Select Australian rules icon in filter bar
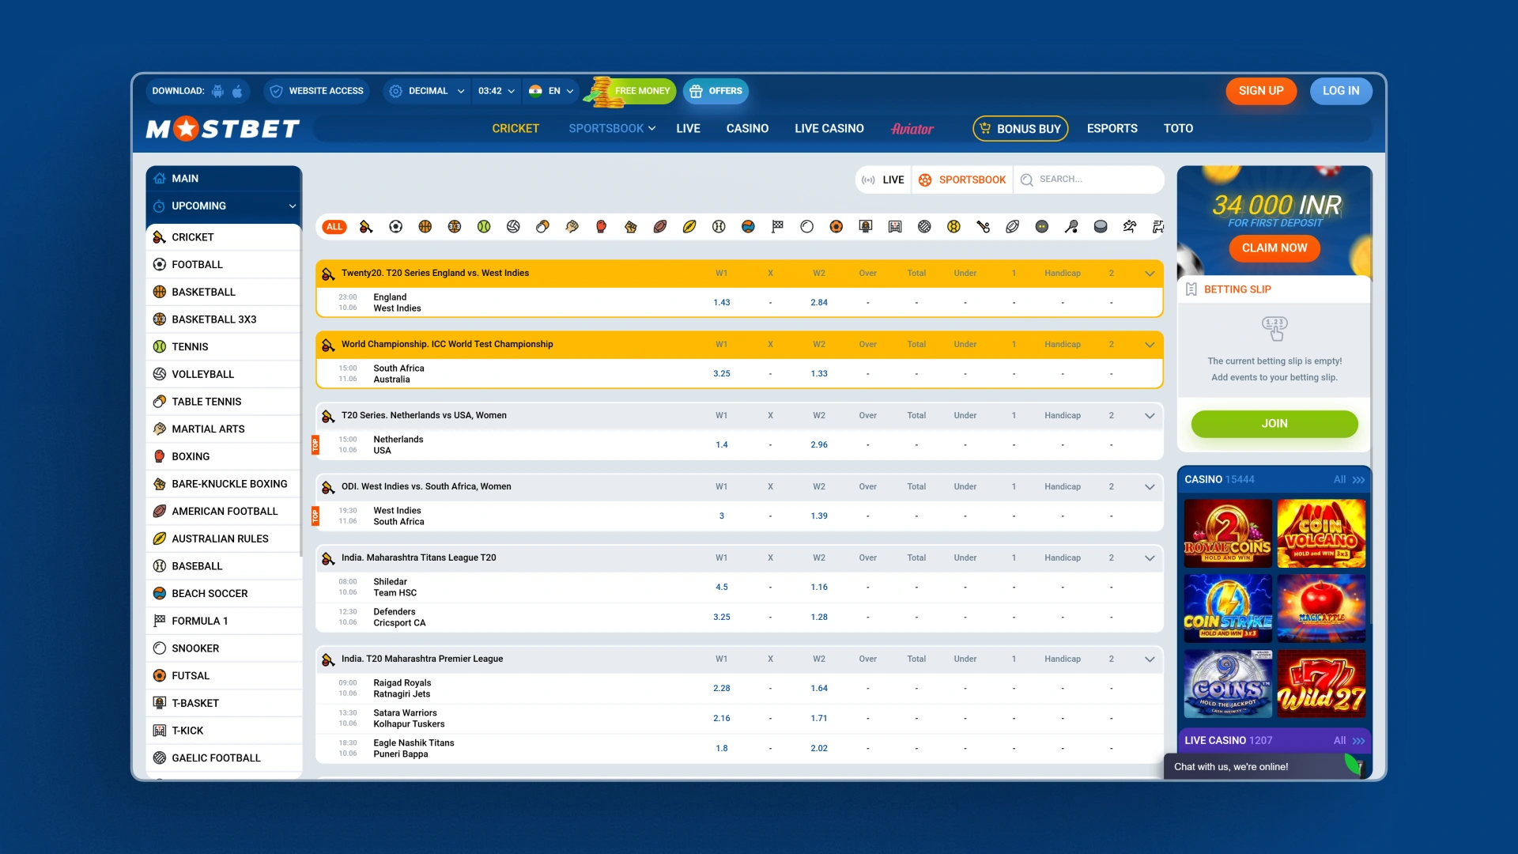Viewport: 1518px width, 854px height. (689, 227)
